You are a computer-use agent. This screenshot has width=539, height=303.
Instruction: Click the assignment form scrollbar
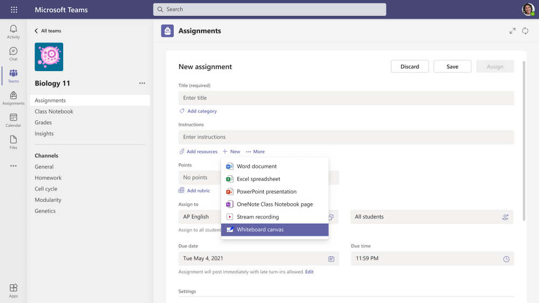click(x=524, y=141)
